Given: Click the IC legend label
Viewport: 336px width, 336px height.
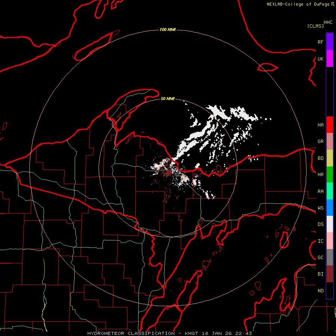Looking at the screenshot, I should pos(320,241).
